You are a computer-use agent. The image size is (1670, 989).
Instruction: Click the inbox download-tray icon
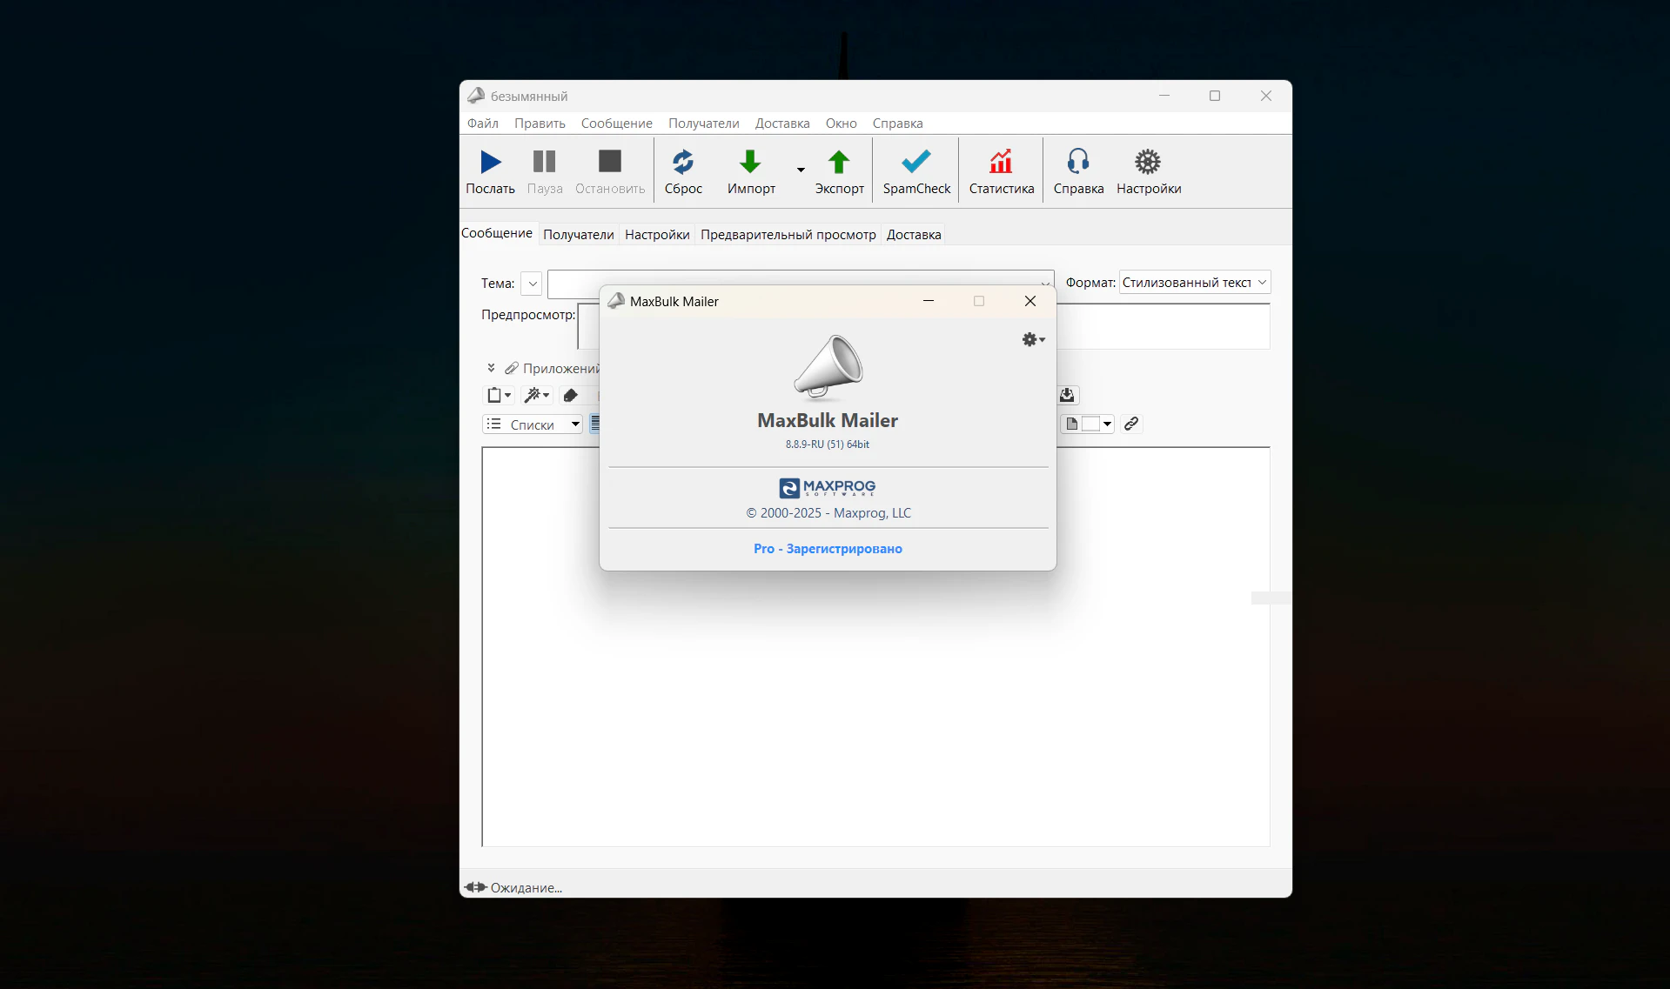tap(1067, 396)
